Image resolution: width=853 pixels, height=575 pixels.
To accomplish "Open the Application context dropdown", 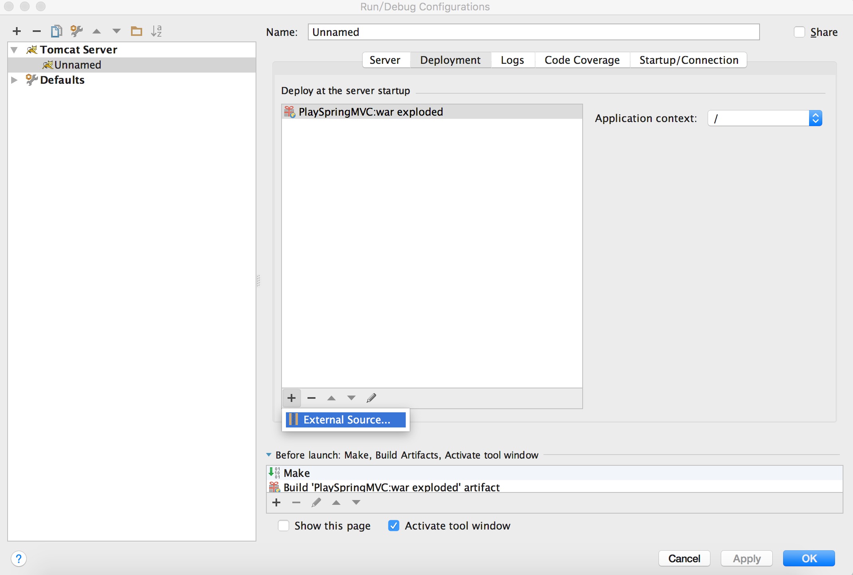I will click(x=815, y=118).
